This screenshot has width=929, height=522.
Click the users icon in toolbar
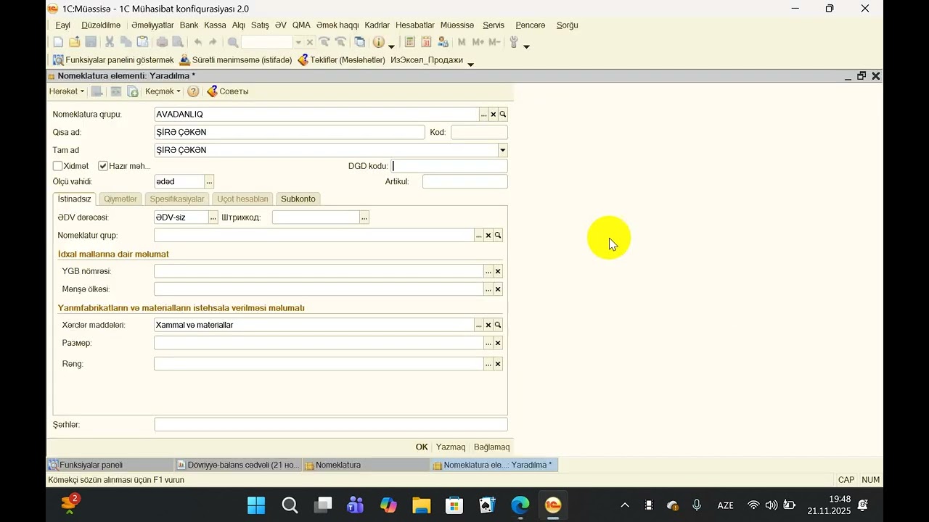[x=443, y=42]
